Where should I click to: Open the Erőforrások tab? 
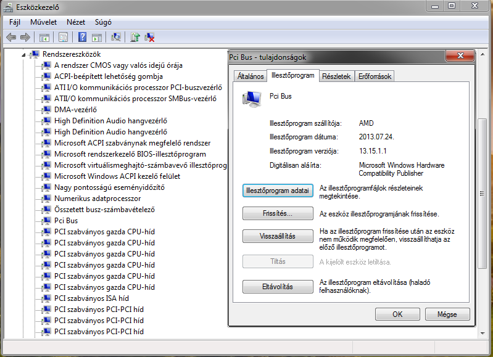(x=375, y=76)
